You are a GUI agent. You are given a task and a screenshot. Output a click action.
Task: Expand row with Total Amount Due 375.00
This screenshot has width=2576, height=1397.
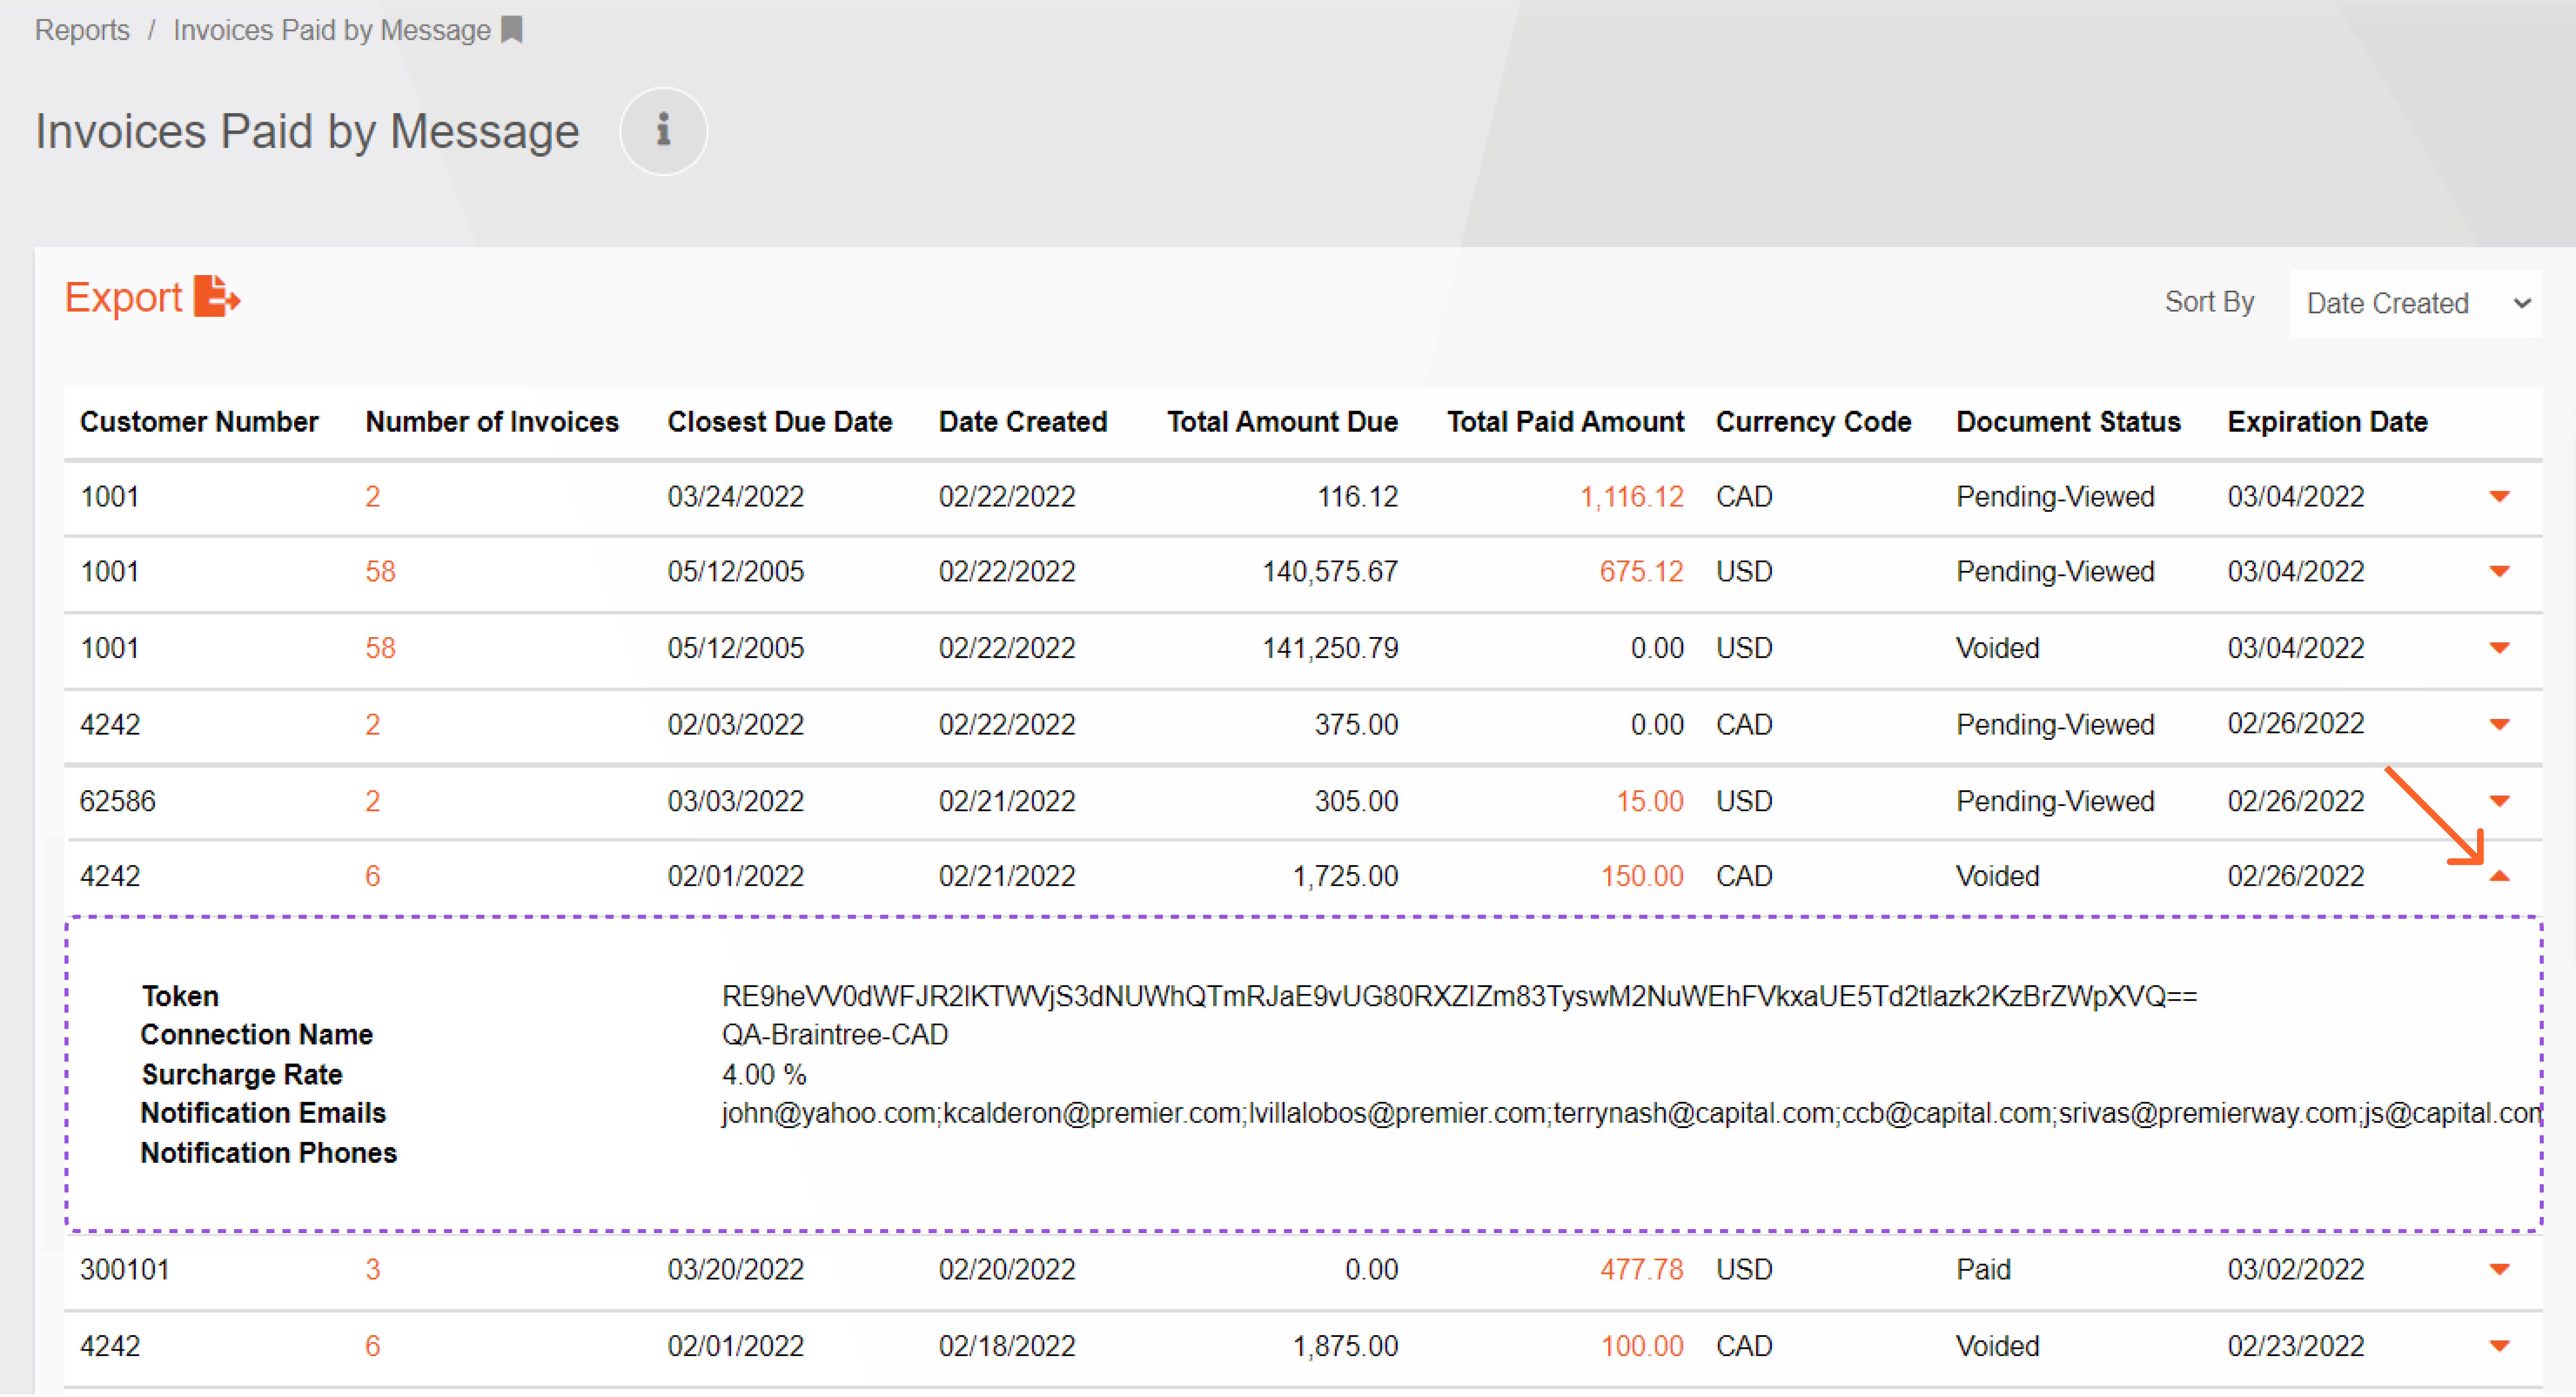tap(2499, 725)
